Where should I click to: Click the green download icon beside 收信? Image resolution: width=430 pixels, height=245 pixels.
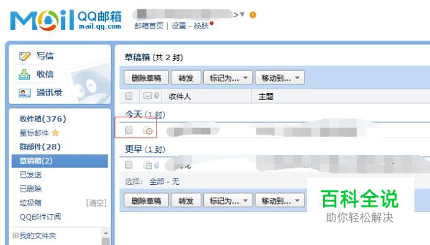(24, 74)
